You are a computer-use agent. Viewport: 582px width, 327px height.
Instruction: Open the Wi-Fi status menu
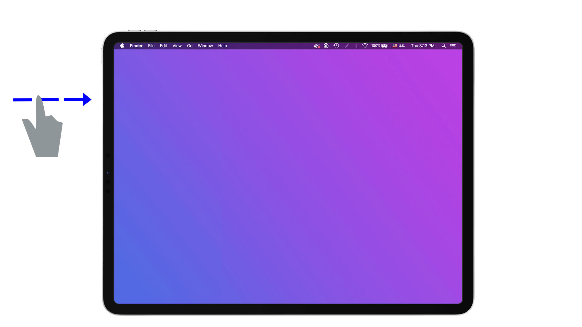pos(364,46)
